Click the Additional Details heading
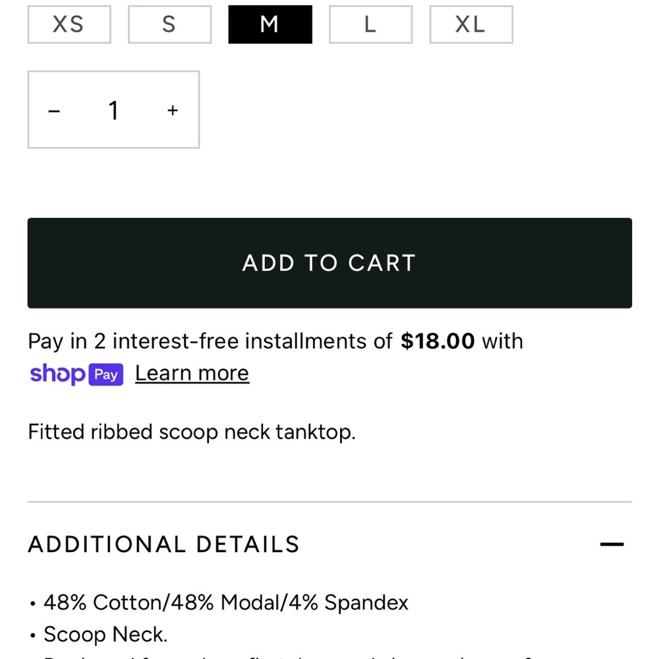This screenshot has height=659, width=659. pos(164,544)
